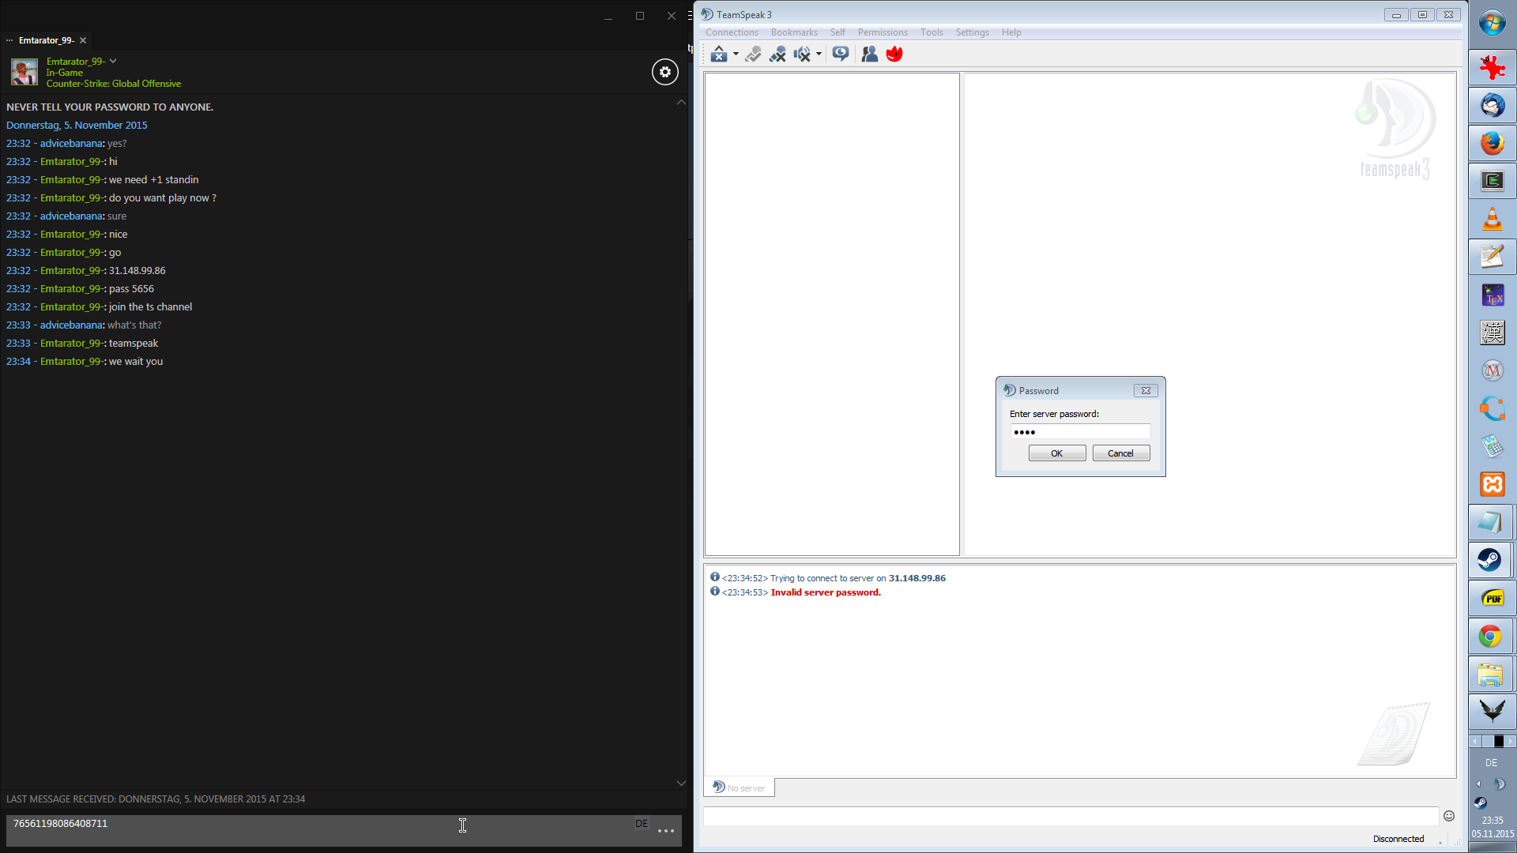Toggle the Away status icon in TeamSpeak toolbar

(x=718, y=54)
